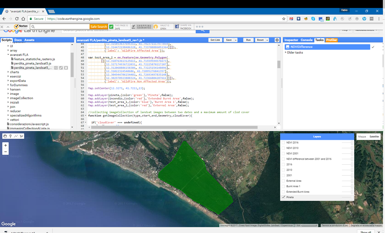Switch to the Console tab
The width and height of the screenshot is (385, 233).
[x=306, y=40]
